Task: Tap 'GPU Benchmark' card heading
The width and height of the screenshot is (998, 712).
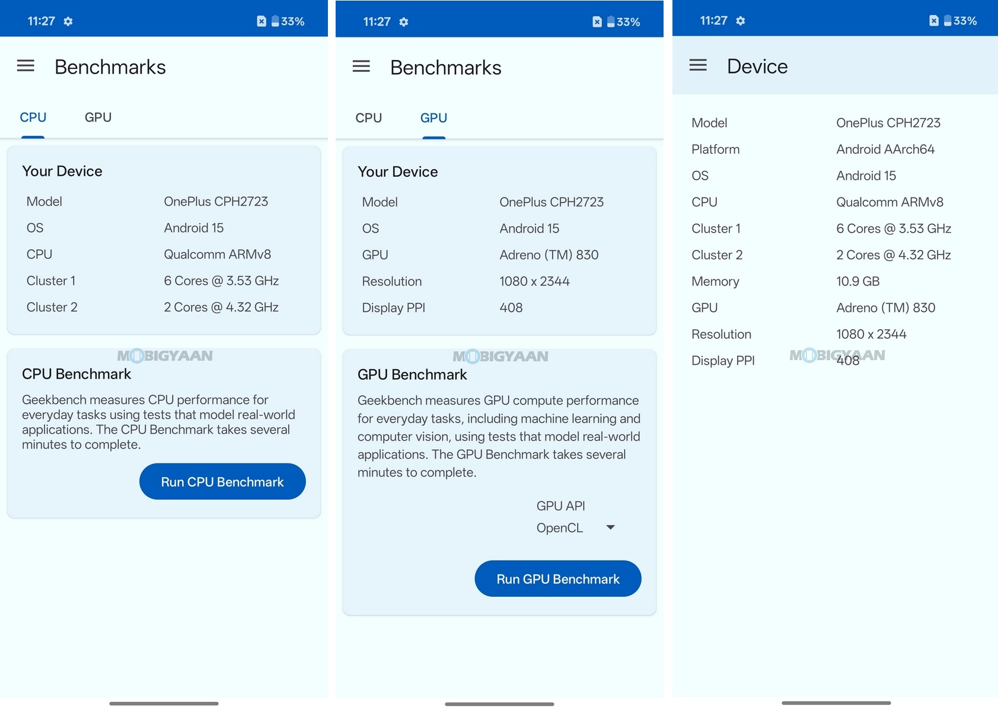Action: click(x=412, y=374)
